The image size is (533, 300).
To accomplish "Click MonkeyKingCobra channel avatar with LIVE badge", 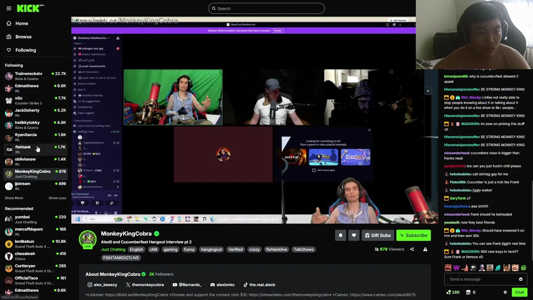I will point(87,239).
